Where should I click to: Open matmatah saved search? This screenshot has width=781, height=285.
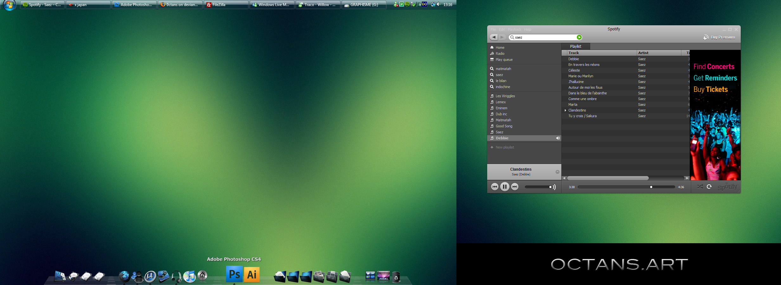pos(503,69)
